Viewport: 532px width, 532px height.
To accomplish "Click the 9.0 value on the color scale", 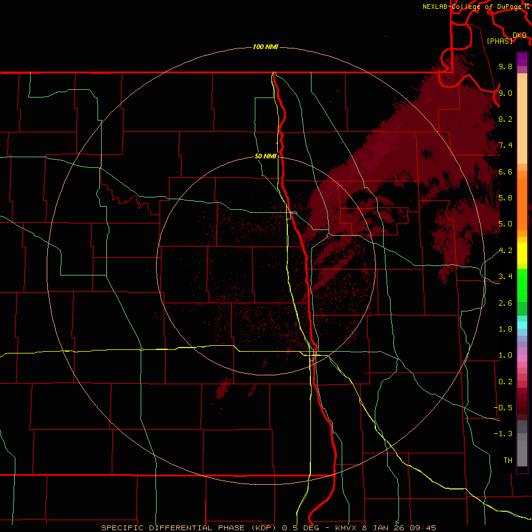I will [505, 93].
